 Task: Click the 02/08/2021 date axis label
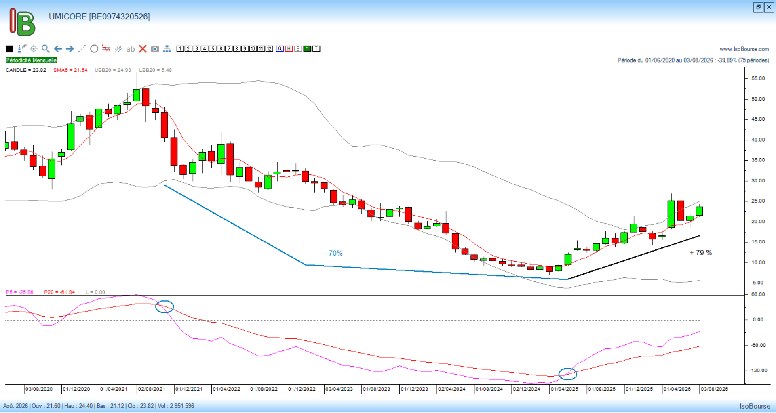[152, 389]
